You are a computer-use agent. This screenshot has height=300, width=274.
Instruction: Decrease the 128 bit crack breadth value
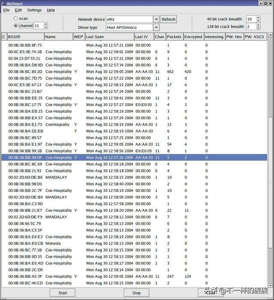click(258, 28)
